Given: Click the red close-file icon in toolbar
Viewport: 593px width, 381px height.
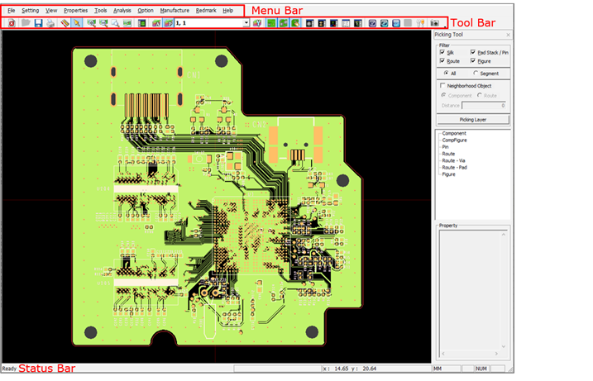Looking at the screenshot, I should coord(12,23).
